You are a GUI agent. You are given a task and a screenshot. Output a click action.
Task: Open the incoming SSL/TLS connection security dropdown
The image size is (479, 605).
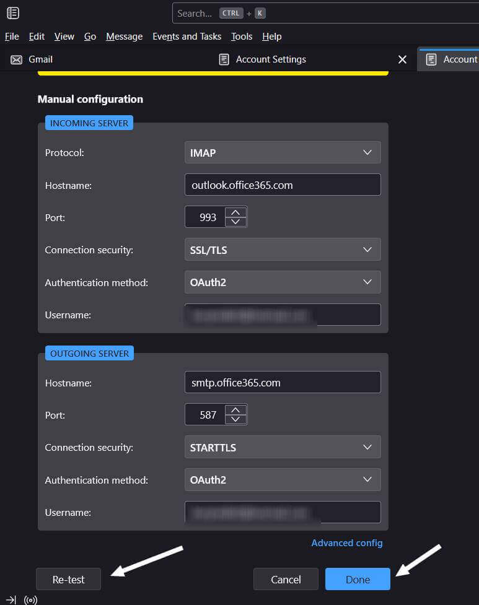(x=283, y=250)
